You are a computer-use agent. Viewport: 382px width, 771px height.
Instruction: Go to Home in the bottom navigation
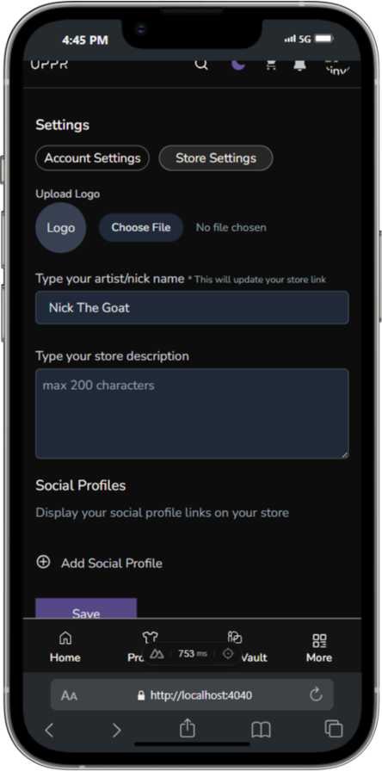click(x=65, y=648)
